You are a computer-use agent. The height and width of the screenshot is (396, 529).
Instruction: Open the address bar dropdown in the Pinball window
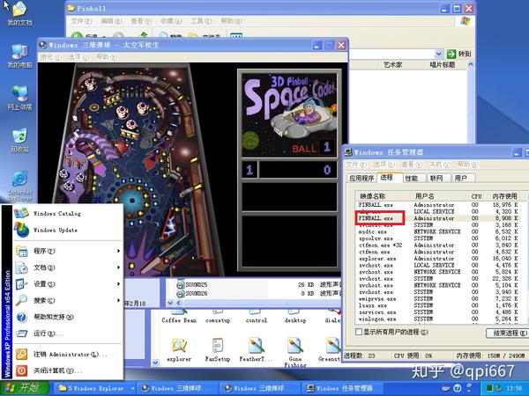click(438, 54)
